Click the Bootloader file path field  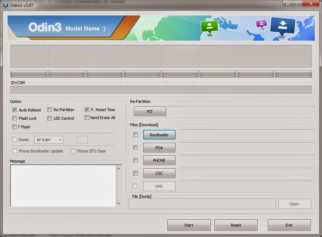pos(247,135)
